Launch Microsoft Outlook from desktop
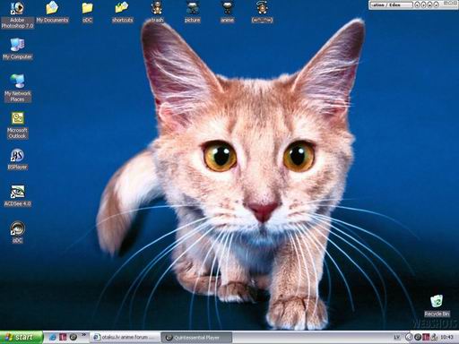Viewport: 459px width, 344px height. click(x=17, y=125)
